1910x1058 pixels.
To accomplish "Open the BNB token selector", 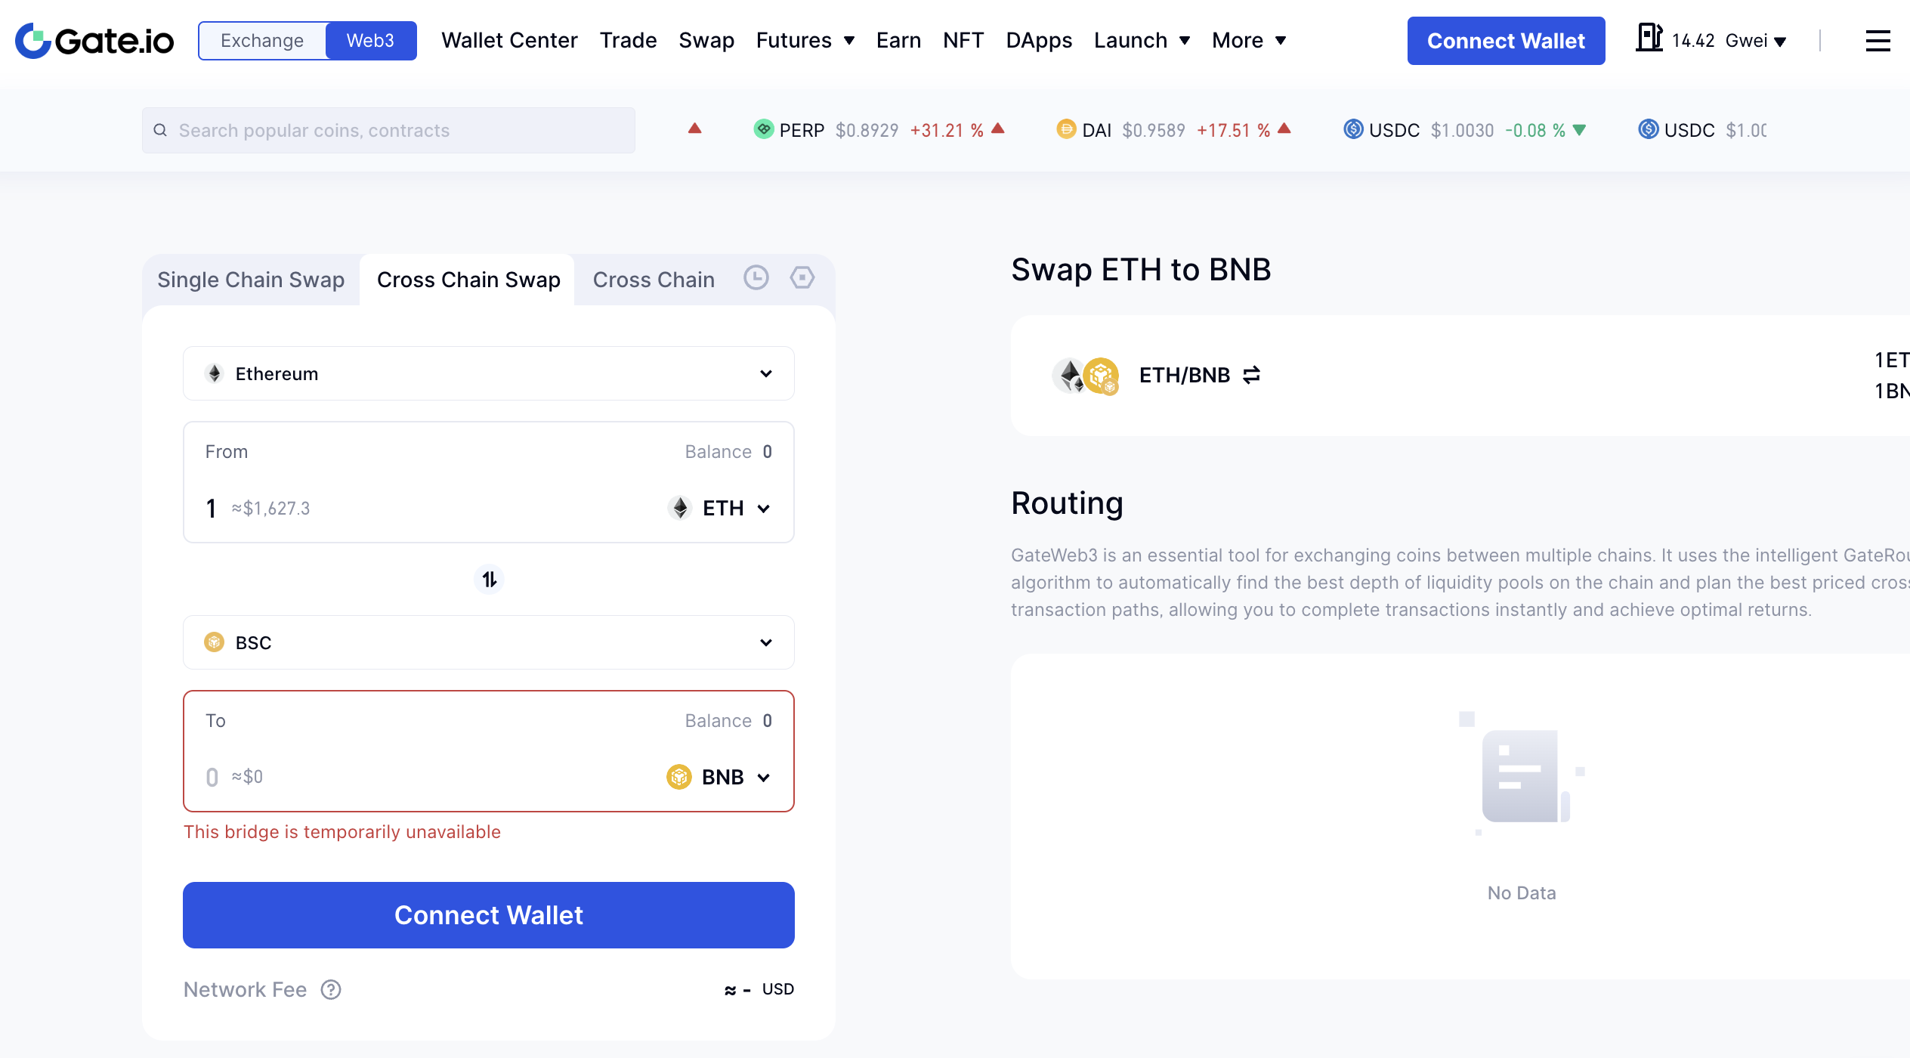I will (719, 777).
